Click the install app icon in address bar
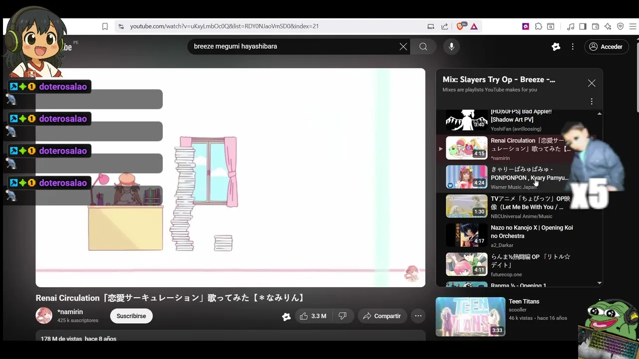 coord(431,26)
